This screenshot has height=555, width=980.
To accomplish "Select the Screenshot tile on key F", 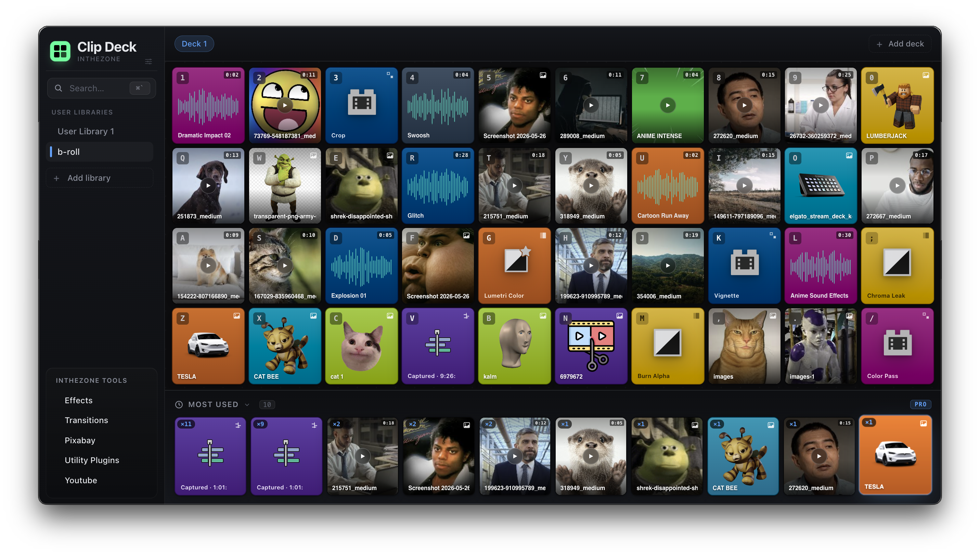I will [x=438, y=266].
